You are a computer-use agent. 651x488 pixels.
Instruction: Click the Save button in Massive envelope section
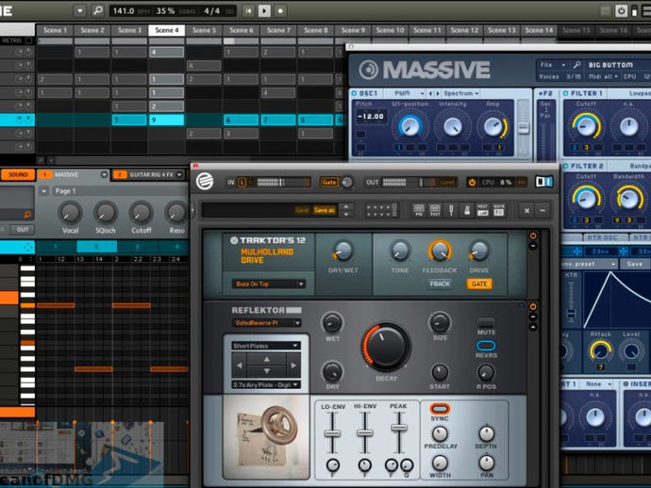(x=634, y=264)
